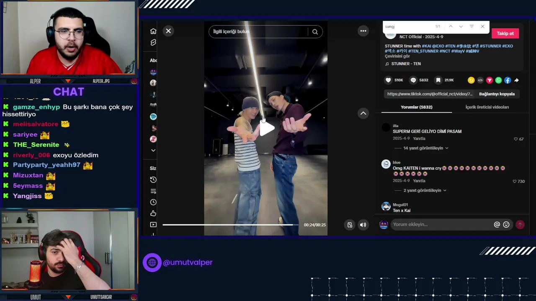Open the Playlists icon in the sidebar
This screenshot has height=301, width=536.
tap(153, 191)
